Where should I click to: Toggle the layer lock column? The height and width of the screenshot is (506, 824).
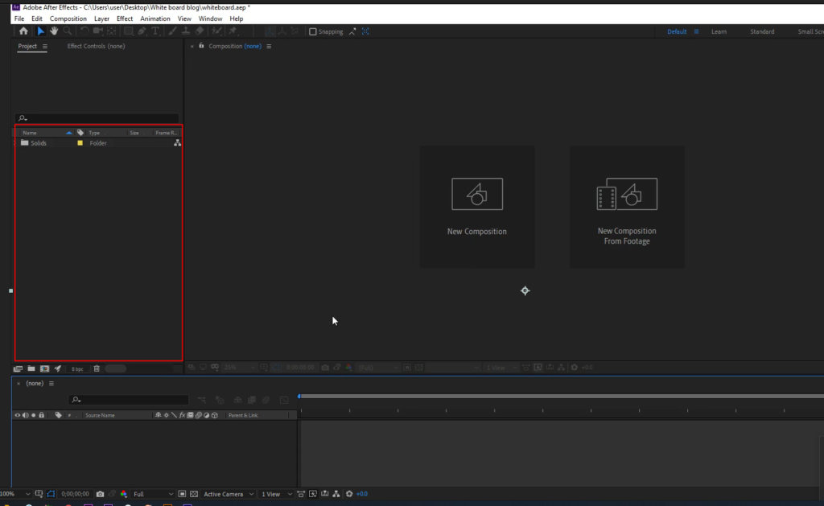pos(42,415)
